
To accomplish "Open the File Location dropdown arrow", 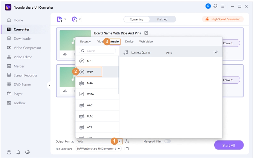I will (119, 149).
